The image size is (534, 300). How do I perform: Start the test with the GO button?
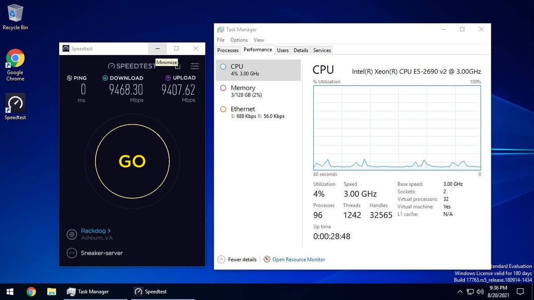[x=132, y=161]
